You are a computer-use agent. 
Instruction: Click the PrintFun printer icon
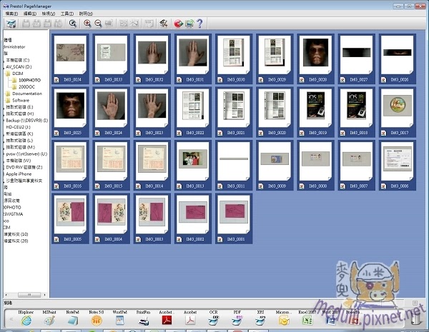(x=144, y=320)
